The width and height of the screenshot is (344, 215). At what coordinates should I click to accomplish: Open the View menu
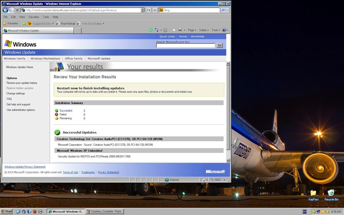pyautogui.click(x=22, y=17)
